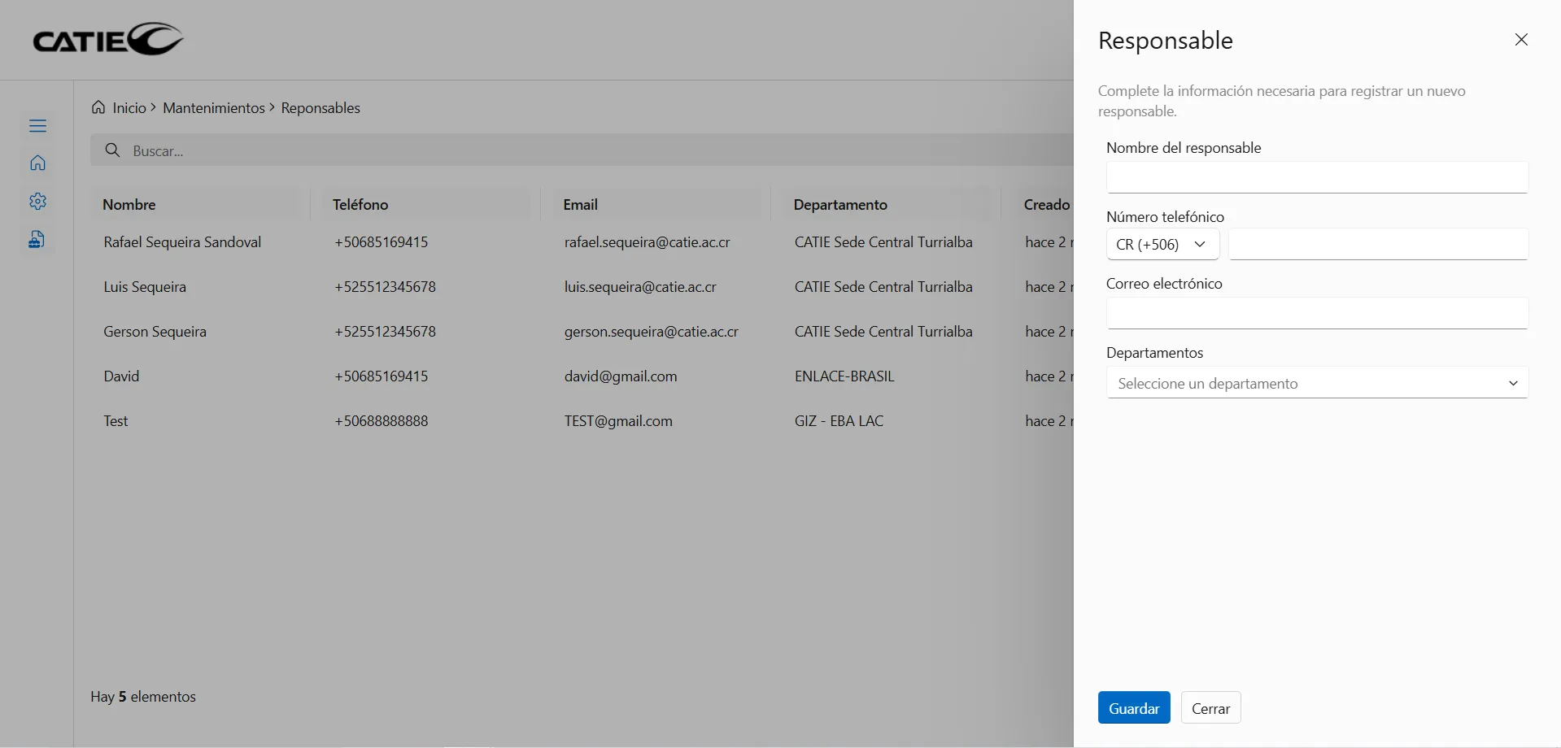Click the home icon in sidebar
This screenshot has width=1561, height=748.
pos(37,163)
